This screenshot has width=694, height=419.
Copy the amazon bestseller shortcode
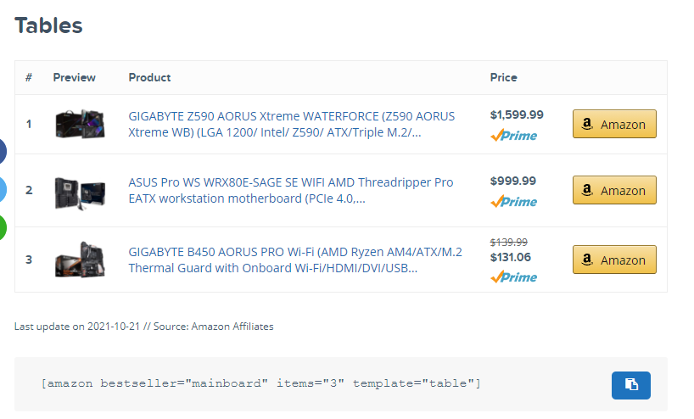[630, 385]
